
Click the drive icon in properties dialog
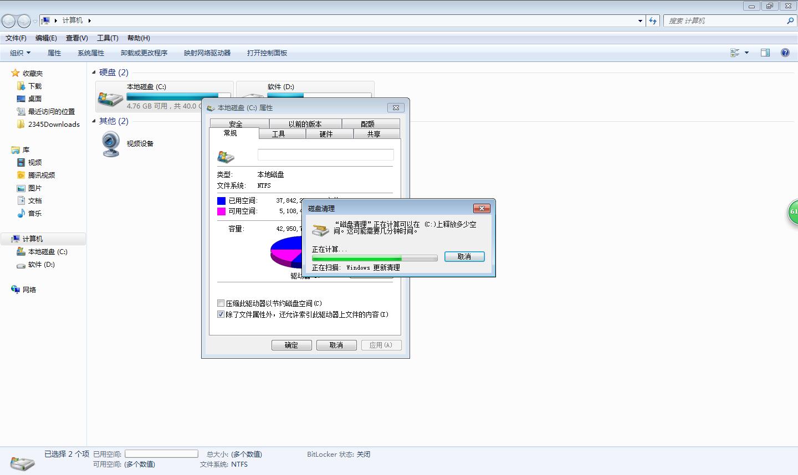pyautogui.click(x=226, y=156)
